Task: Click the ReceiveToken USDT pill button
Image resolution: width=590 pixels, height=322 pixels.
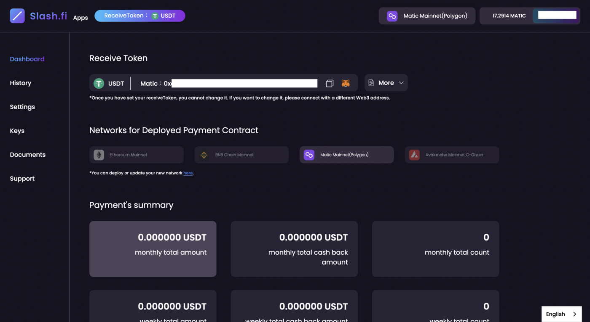Action: (140, 16)
